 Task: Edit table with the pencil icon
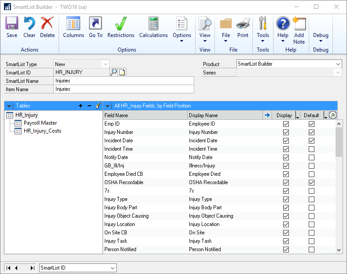(98, 106)
